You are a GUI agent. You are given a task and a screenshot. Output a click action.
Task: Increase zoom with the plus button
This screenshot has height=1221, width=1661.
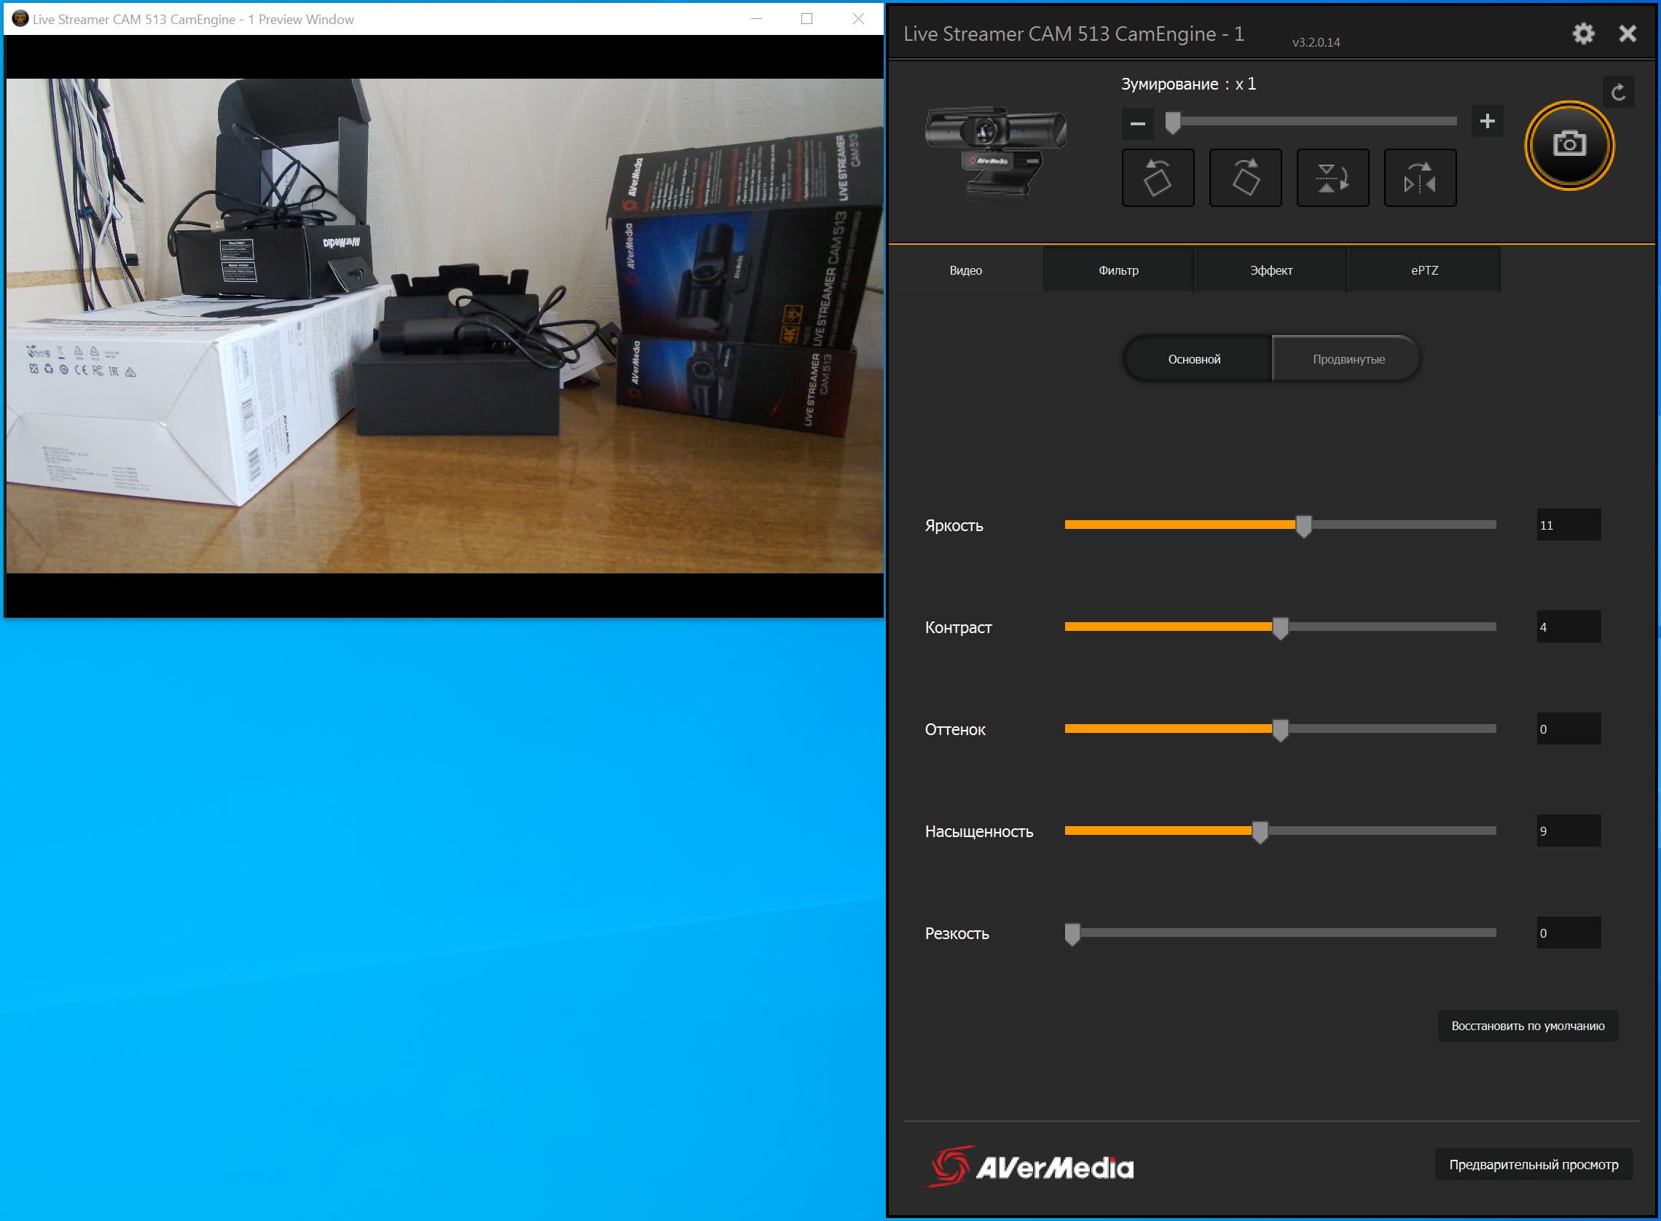(1487, 121)
